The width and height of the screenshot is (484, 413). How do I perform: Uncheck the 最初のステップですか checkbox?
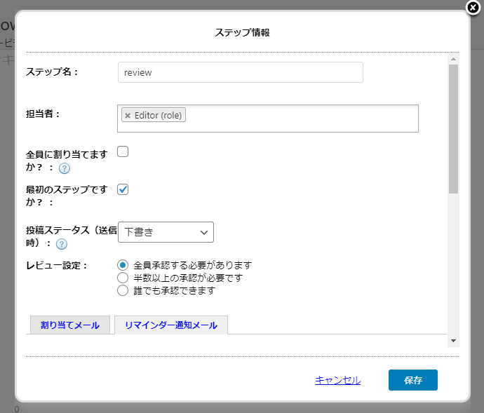point(123,189)
